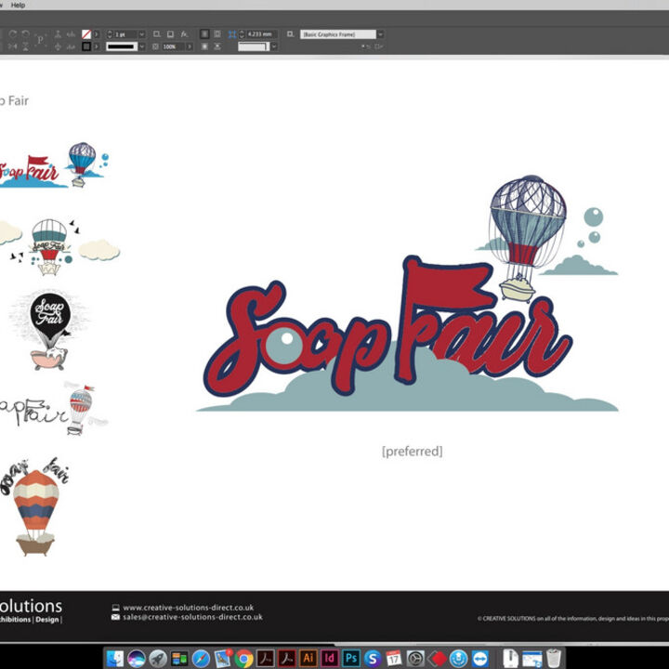The image size is (669, 669).
Task: Click the 100% opacity field
Action: point(173,46)
